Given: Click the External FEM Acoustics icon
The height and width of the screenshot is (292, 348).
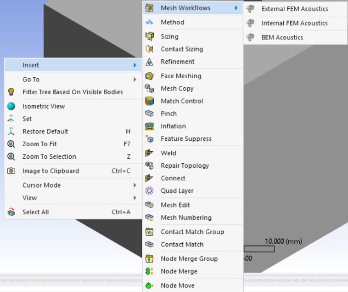Looking at the screenshot, I should tap(250, 9).
